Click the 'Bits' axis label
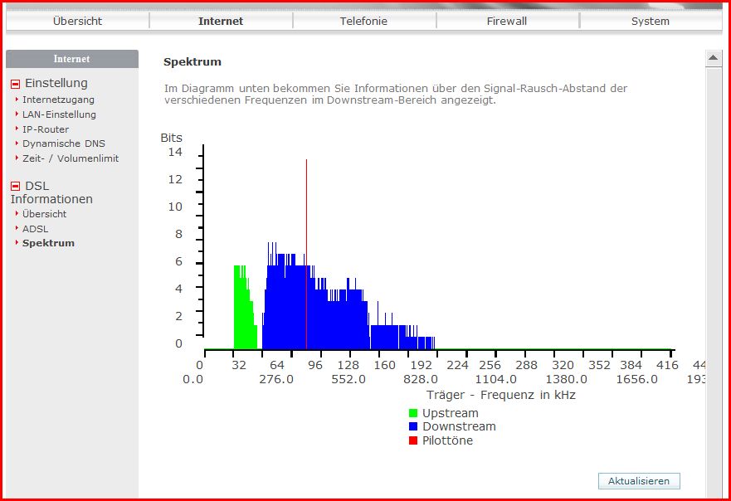Viewport: 731px width, 501px height. [x=171, y=138]
